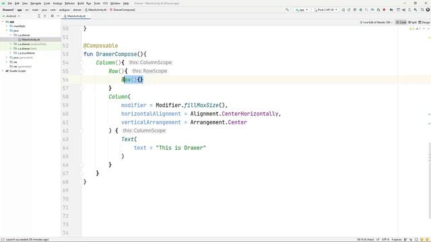Open the Build menu
Screen dimensions: 431x242
coord(81,3)
